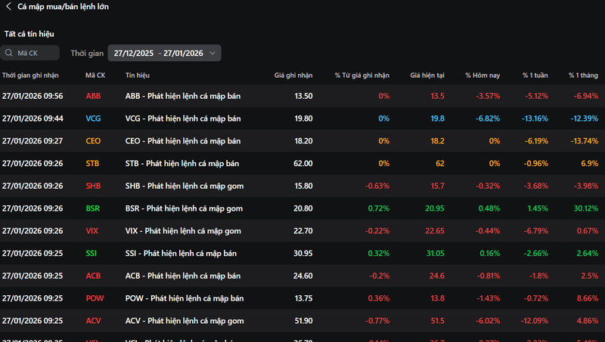Select the ACV cá mập gom signal row
This screenshot has width=605, height=342.
click(302, 321)
